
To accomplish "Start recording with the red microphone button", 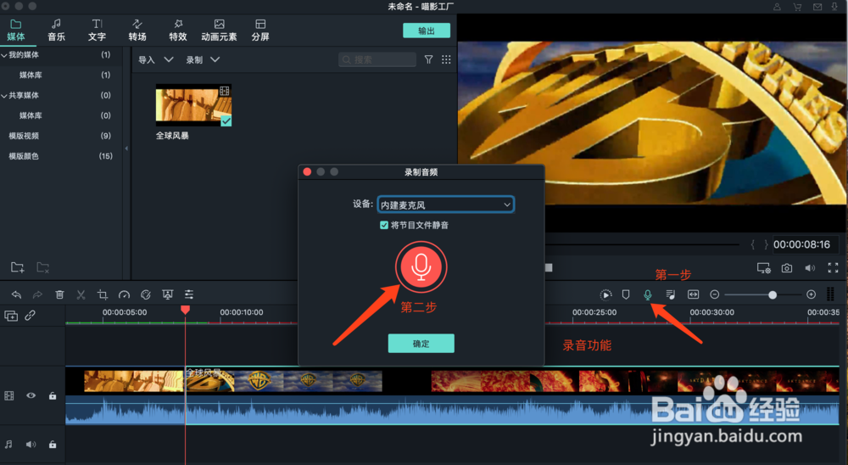I will (x=421, y=267).
